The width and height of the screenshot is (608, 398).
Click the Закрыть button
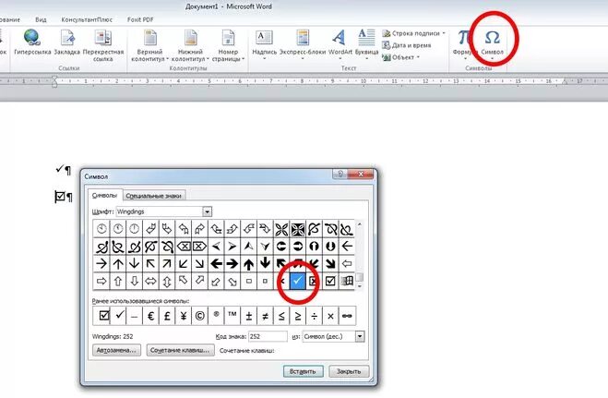[349, 371]
